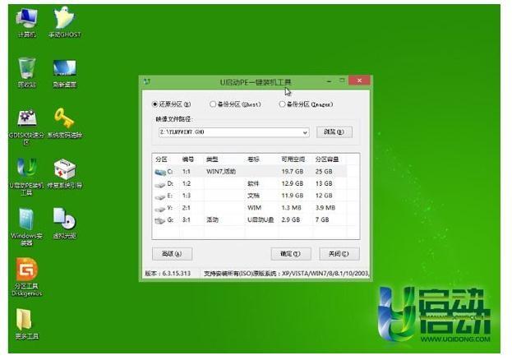This screenshot has height=360, width=512.
Task: Select 备份分区 (Imagex) option
Action: coord(306,104)
